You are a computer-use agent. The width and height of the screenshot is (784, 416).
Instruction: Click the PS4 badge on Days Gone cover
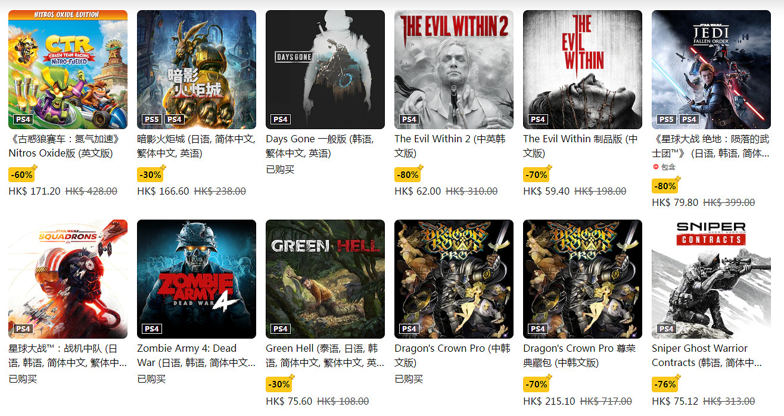tap(281, 119)
